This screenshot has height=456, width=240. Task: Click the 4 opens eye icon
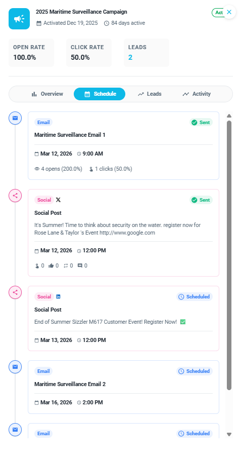(x=37, y=169)
